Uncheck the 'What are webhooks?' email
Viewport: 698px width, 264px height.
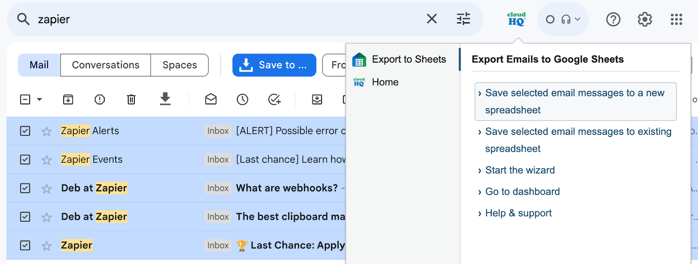pos(25,188)
